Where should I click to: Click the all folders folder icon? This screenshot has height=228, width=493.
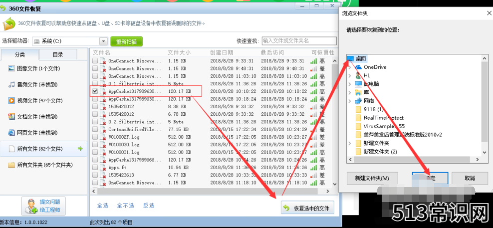click(x=11, y=165)
